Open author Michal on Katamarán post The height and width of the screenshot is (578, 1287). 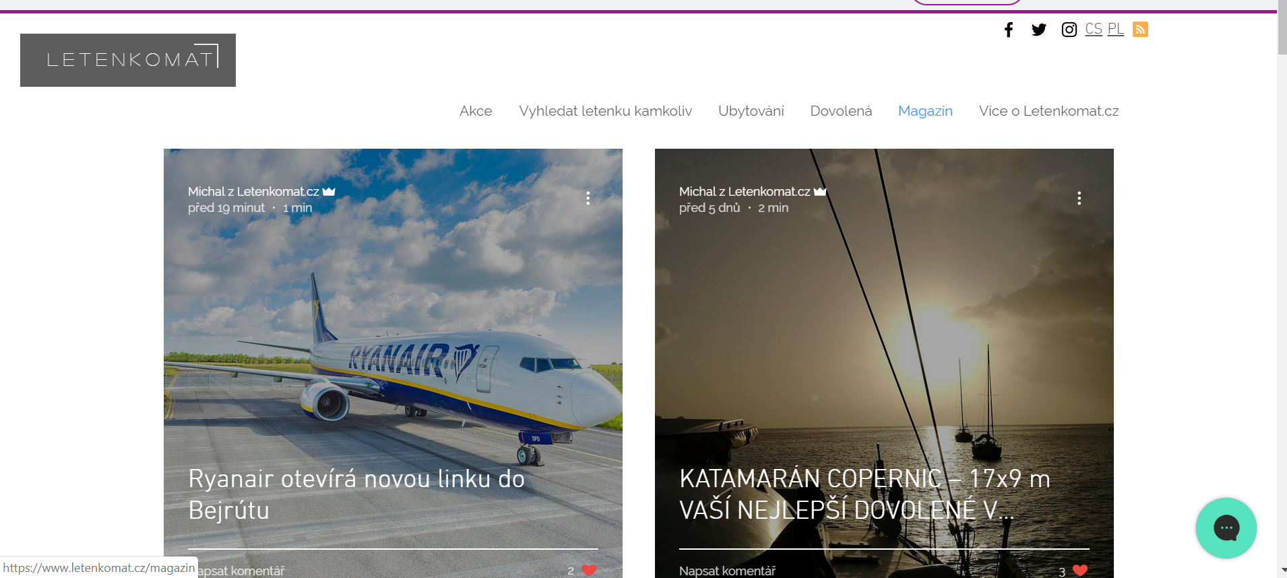click(x=745, y=192)
